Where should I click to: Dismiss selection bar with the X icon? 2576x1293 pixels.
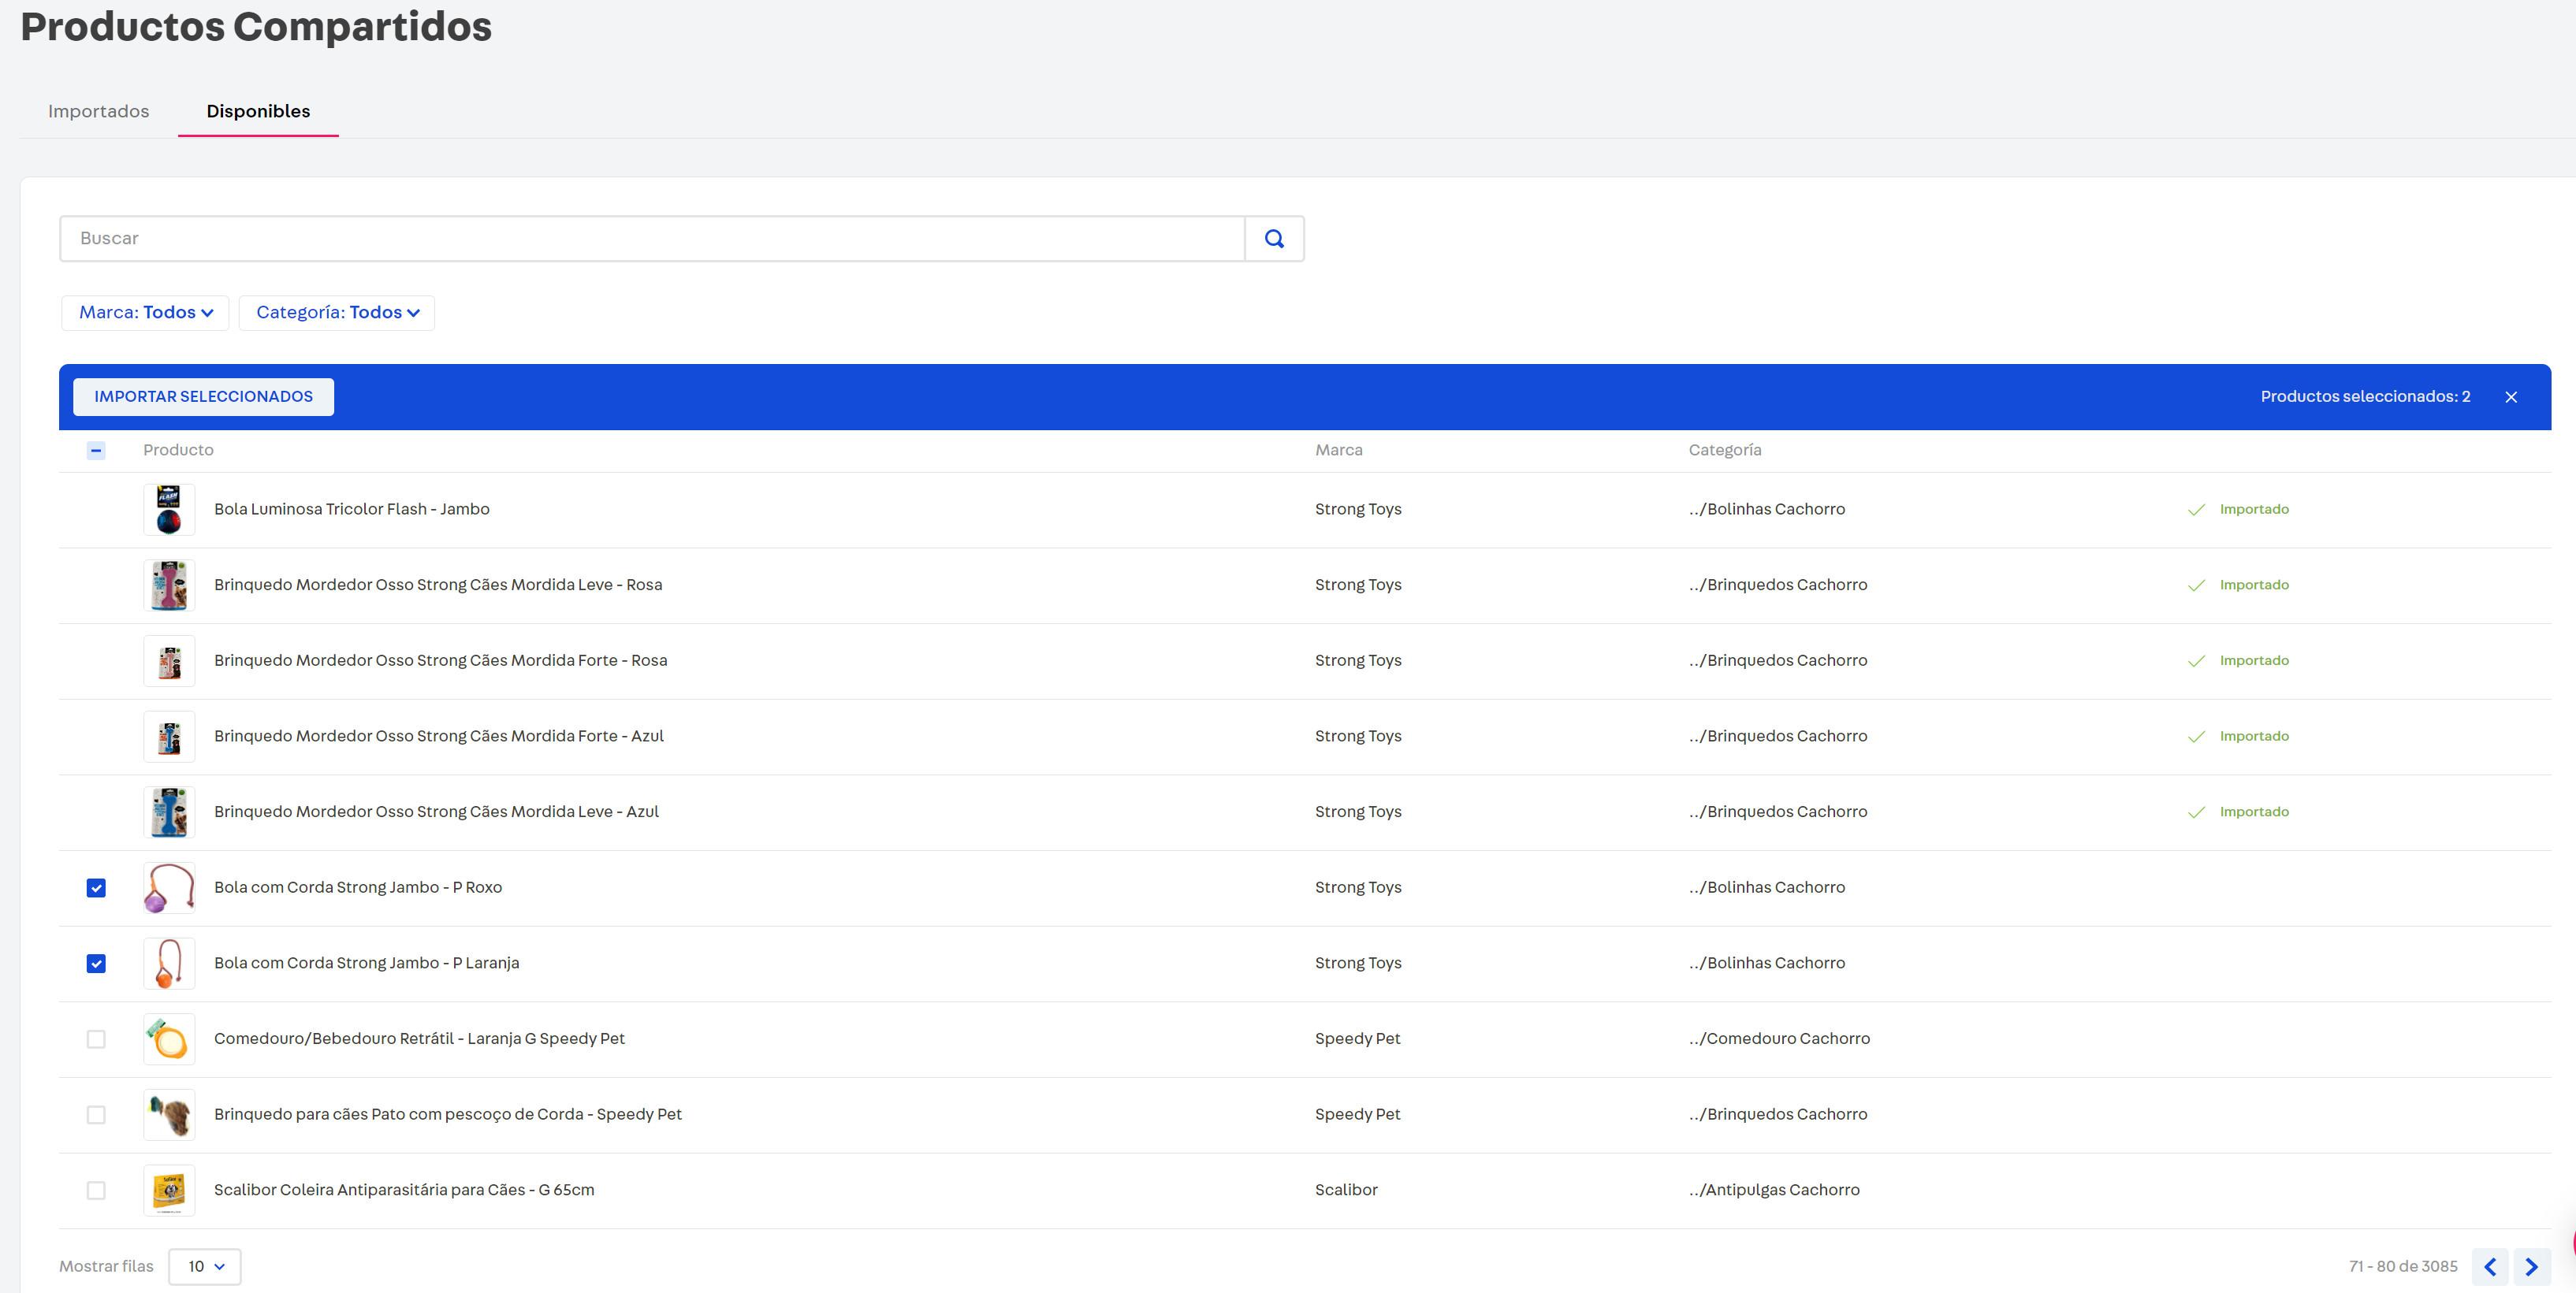point(2511,396)
